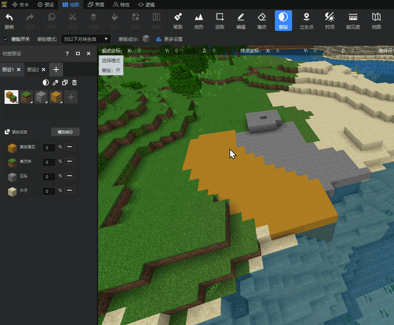
Task: Select the mixed blocks material swatch
Action: coord(11,97)
